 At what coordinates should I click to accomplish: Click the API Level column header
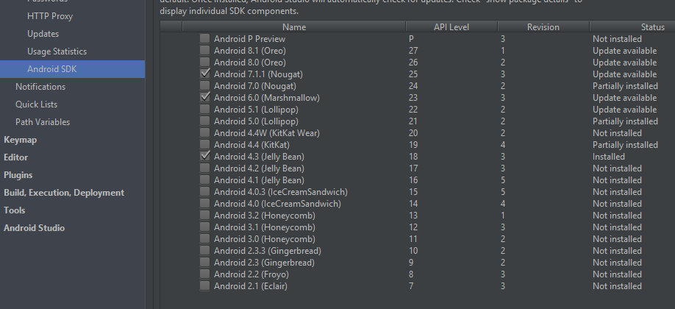[x=451, y=27]
